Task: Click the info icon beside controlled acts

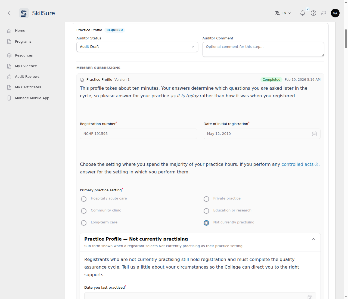Action: click(x=316, y=164)
